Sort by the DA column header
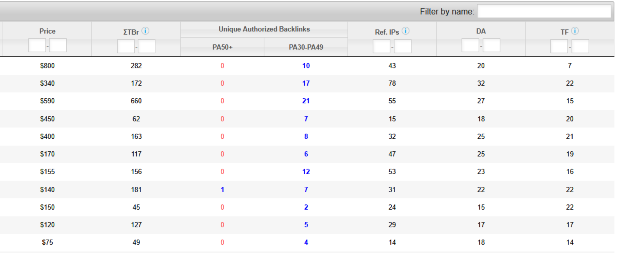This screenshot has height=253, width=617. coord(481,31)
